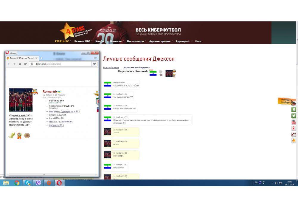Image resolution: width=298 pixels, height=208 pixels.
Task: Reload page in Opera popup window
Action: pyautogui.click(x=20, y=64)
